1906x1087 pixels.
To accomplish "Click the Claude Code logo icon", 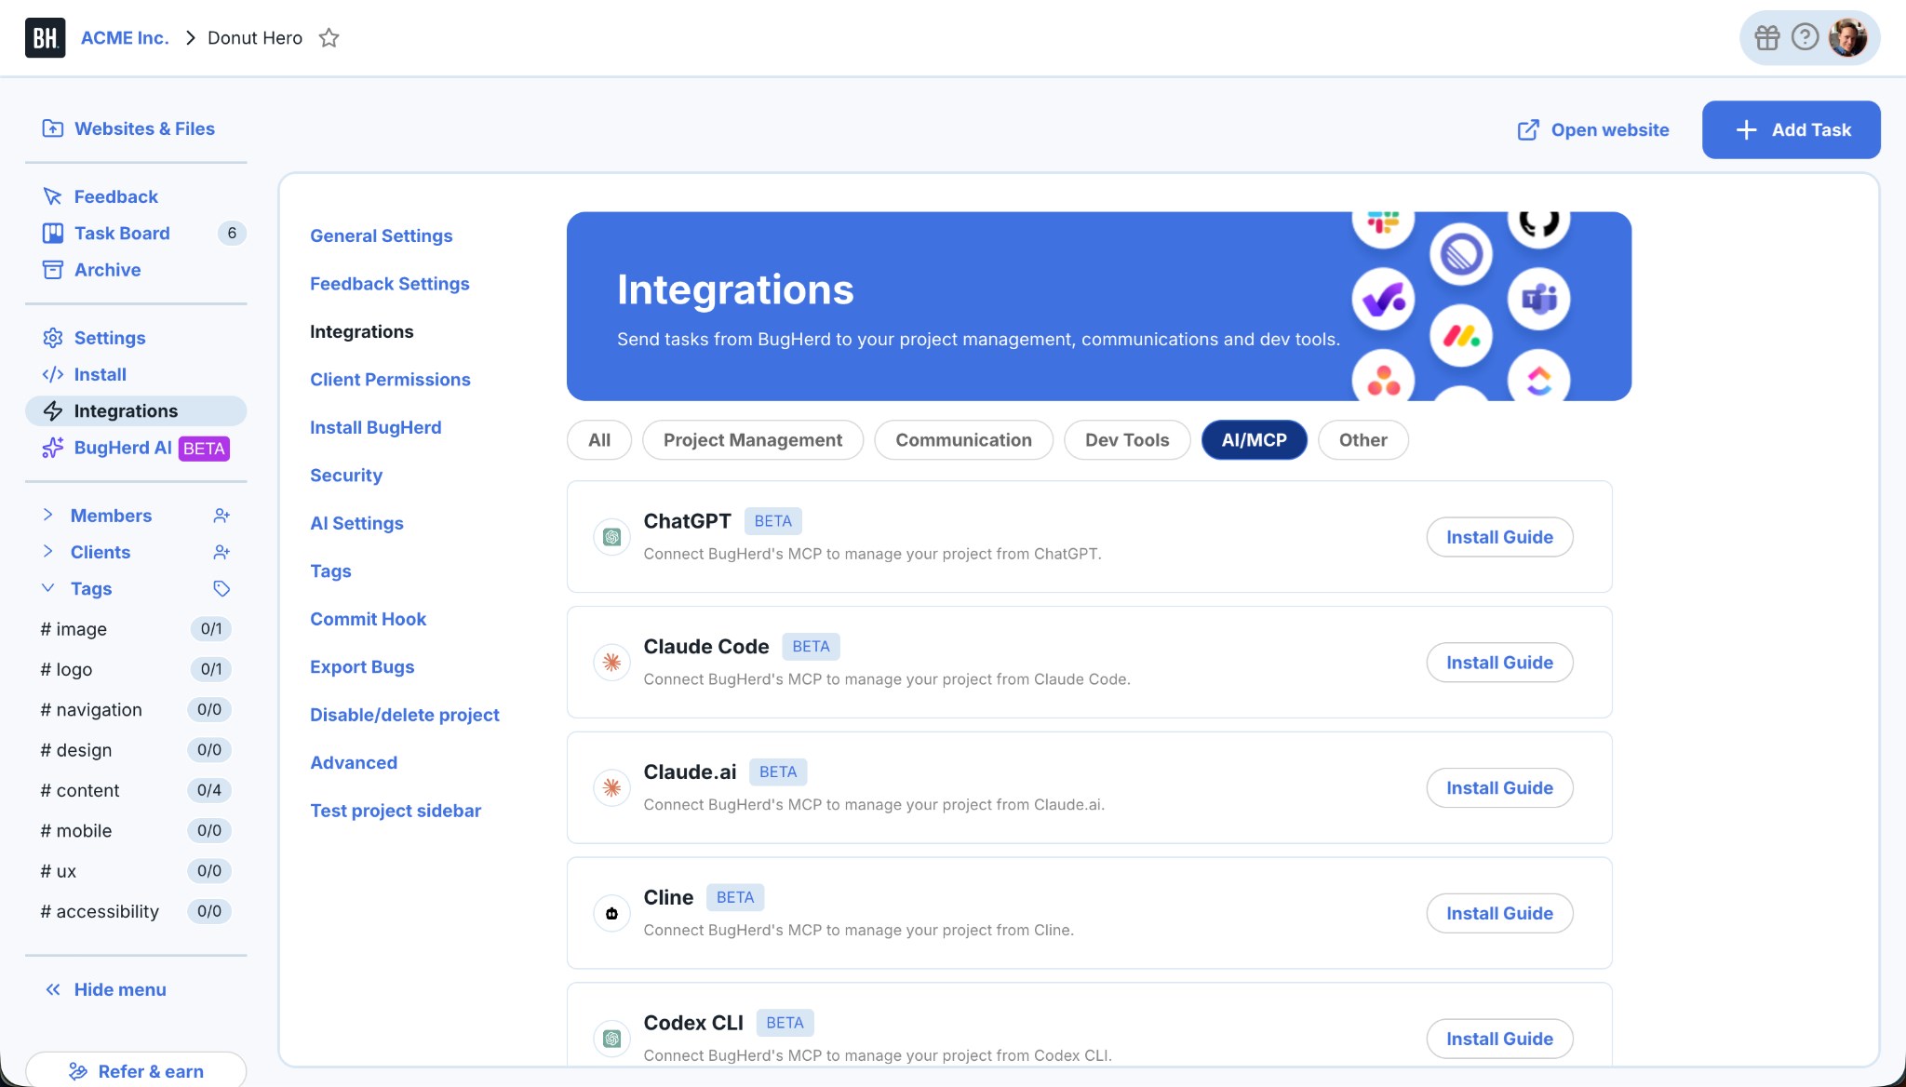I will [x=611, y=663].
